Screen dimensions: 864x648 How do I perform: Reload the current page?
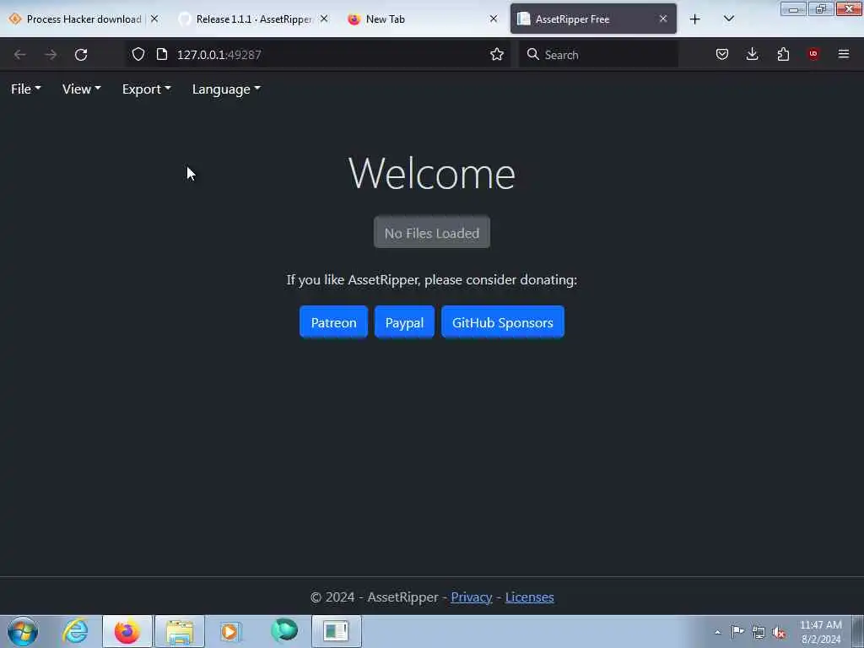pos(81,55)
